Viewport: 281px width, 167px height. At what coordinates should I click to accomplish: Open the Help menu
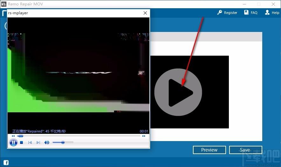272,12
